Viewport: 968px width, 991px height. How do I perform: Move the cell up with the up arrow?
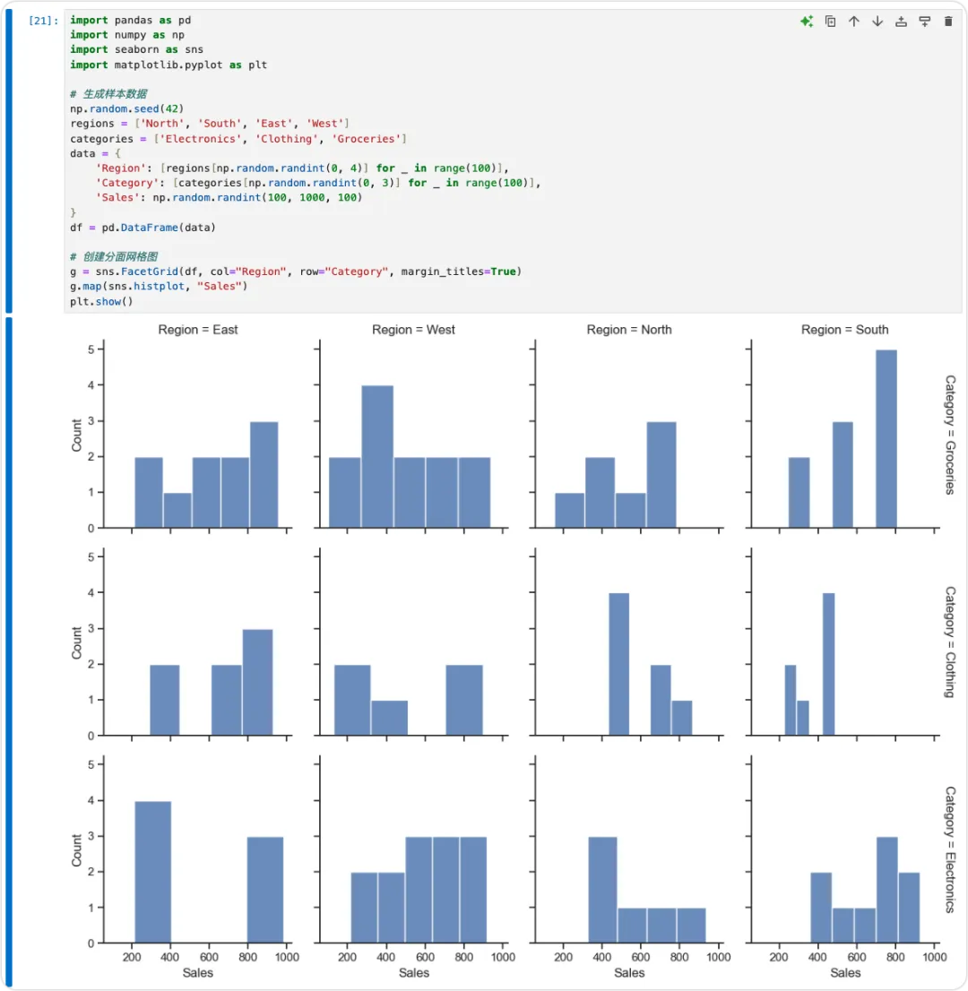(853, 22)
